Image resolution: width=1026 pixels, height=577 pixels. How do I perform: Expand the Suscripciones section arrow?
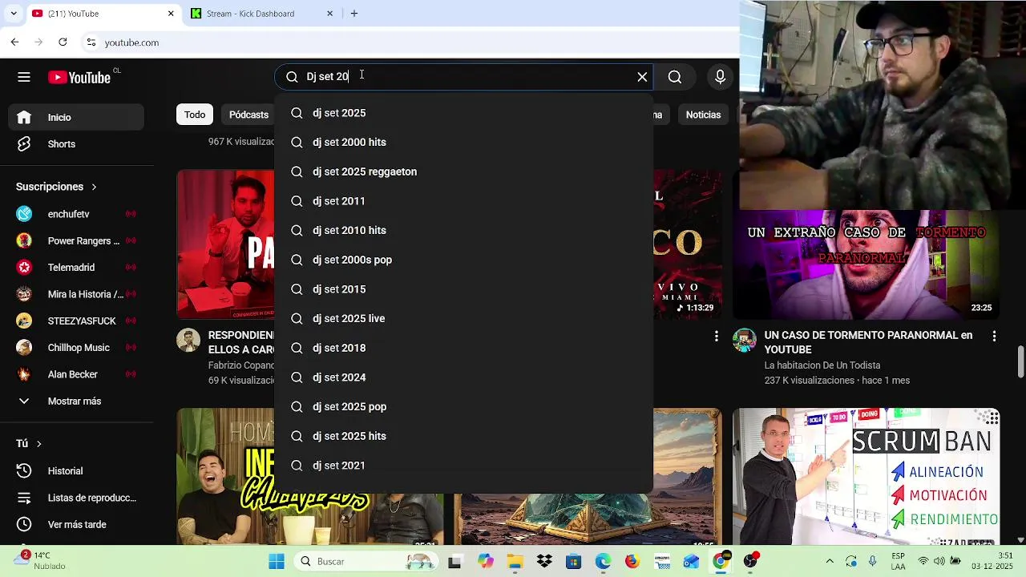(x=94, y=187)
